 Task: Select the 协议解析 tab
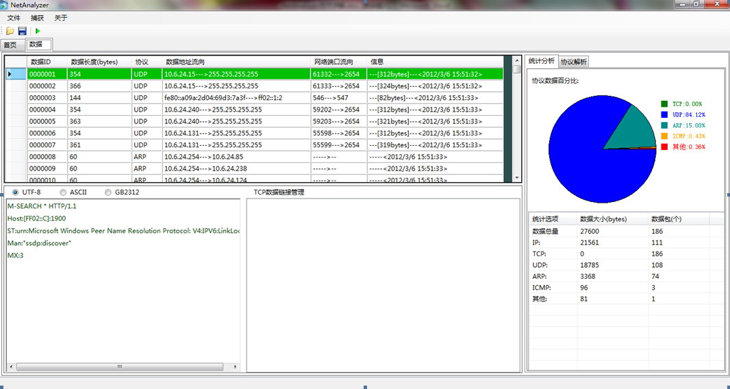(x=574, y=62)
